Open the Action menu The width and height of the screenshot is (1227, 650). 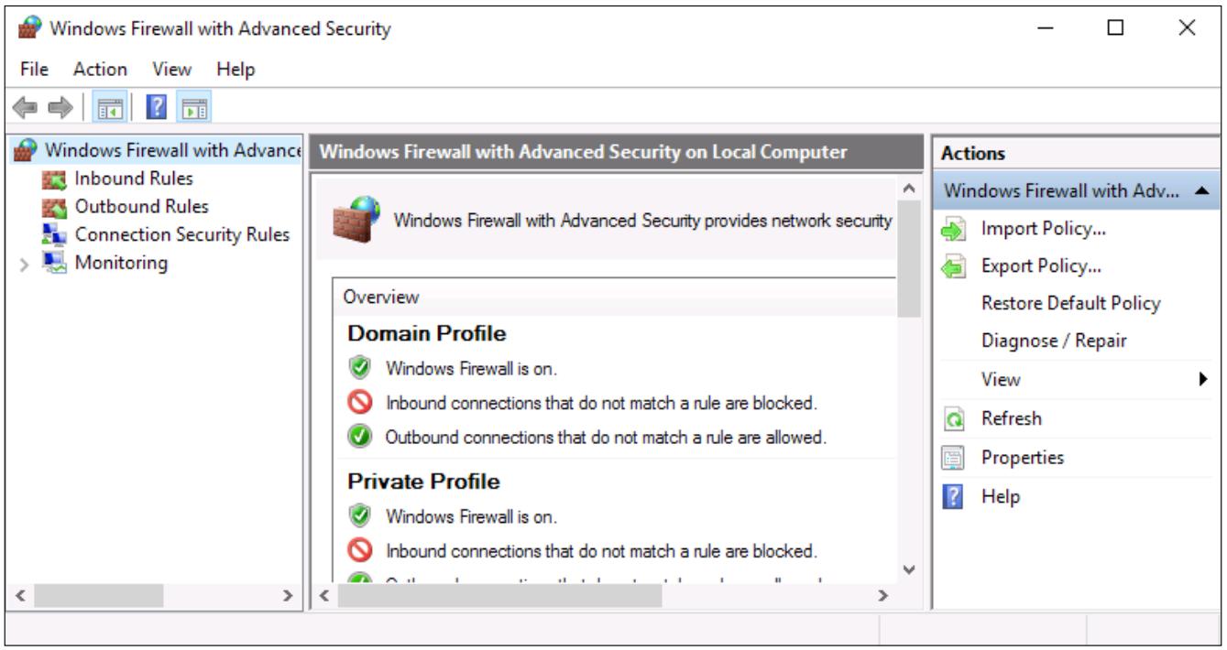point(101,69)
